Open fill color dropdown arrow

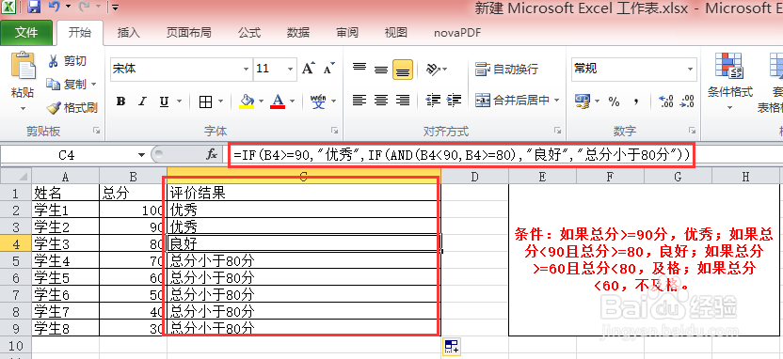click(x=261, y=101)
